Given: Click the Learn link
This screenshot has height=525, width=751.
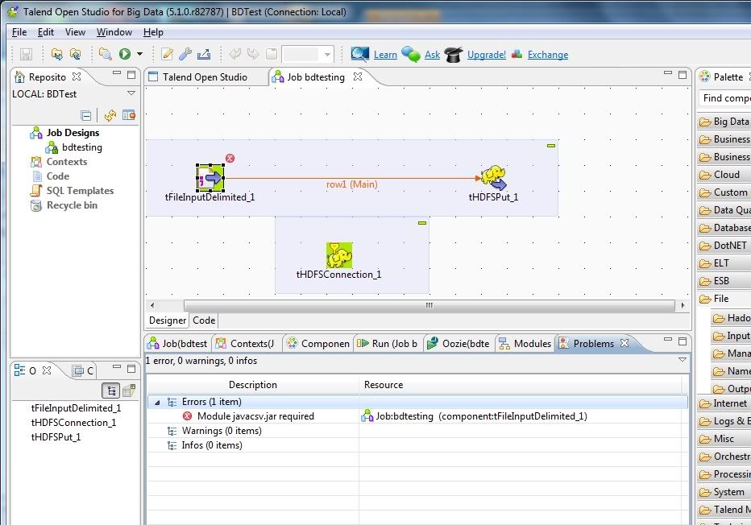Looking at the screenshot, I should [385, 55].
